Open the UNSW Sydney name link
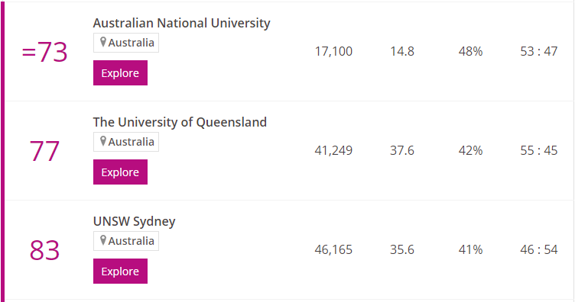The image size is (575, 302). tap(135, 222)
